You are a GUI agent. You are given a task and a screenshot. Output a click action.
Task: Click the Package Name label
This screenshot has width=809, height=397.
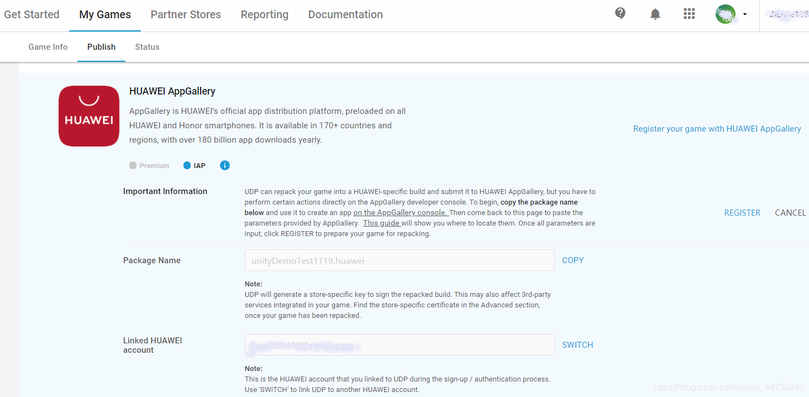(152, 260)
